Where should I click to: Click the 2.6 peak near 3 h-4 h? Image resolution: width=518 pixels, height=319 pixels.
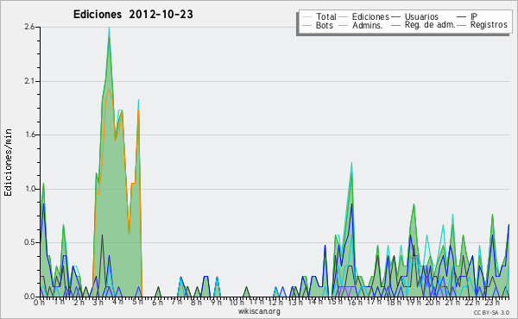click(x=109, y=28)
